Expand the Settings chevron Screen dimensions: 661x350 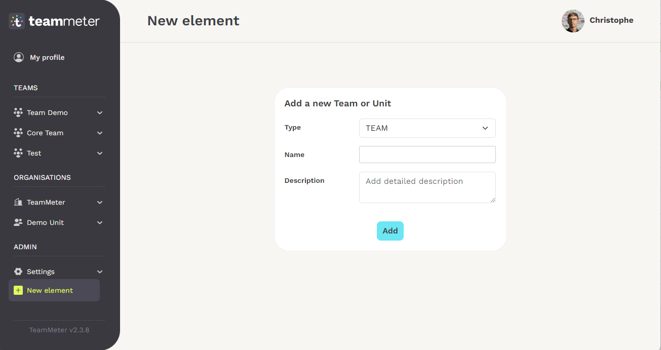click(100, 271)
